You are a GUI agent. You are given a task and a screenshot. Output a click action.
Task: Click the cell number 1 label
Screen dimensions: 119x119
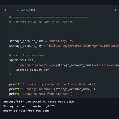click(x=115, y=10)
